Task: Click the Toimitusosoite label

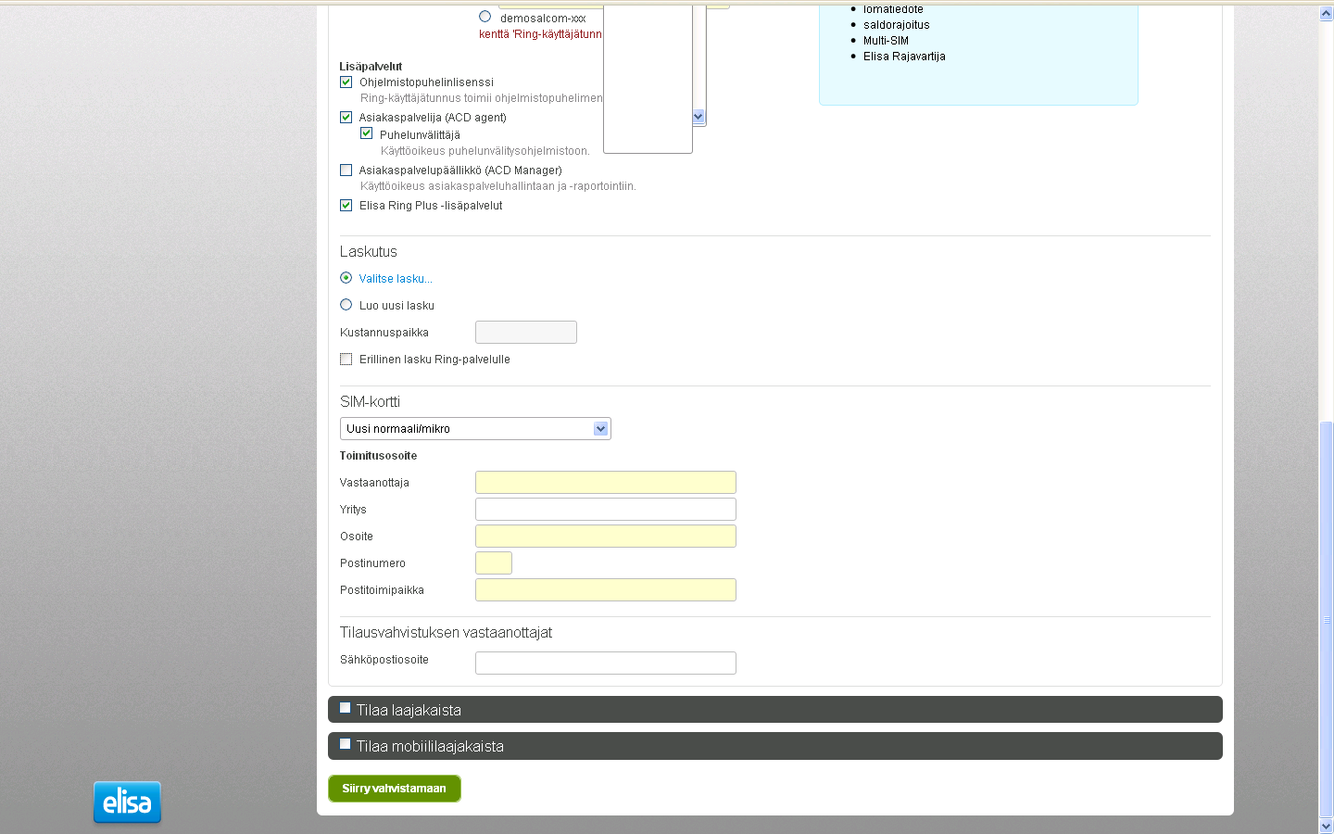Action: pyautogui.click(x=378, y=456)
